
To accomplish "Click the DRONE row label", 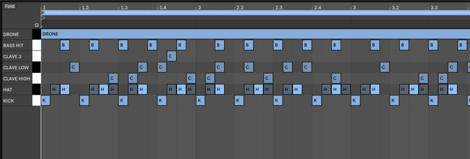I will coord(11,34).
